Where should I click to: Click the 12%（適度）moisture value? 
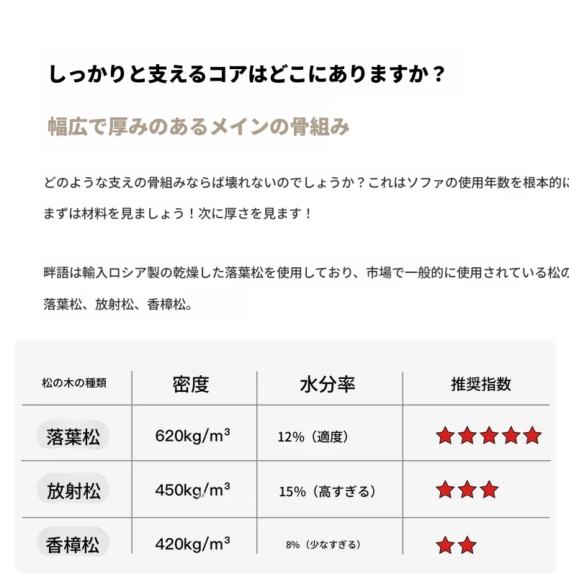click(313, 436)
